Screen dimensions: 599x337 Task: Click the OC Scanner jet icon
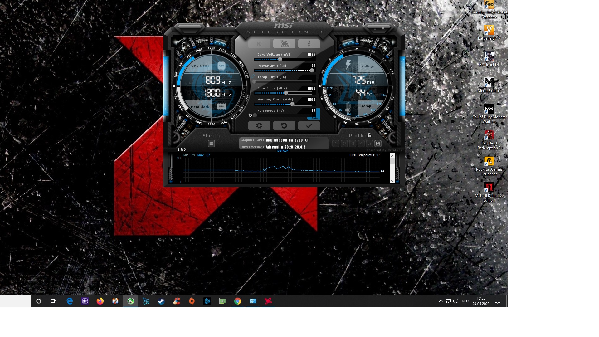coord(284,44)
